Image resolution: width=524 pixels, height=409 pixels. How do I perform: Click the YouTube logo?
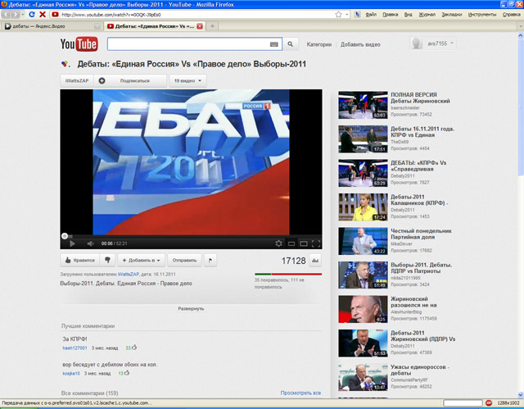(x=79, y=44)
